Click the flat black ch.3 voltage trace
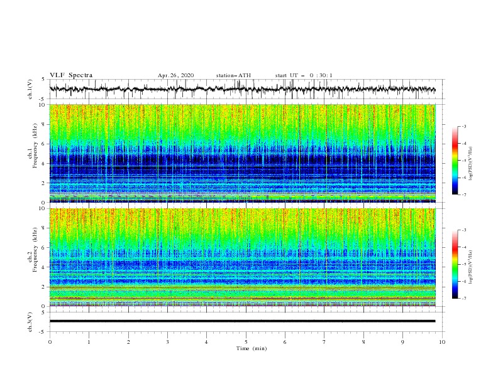 [x=242, y=321]
